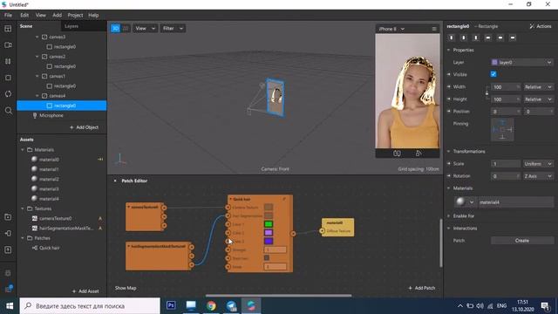The width and height of the screenshot is (558, 314).
Task: Open the Project menu
Action: click(75, 16)
